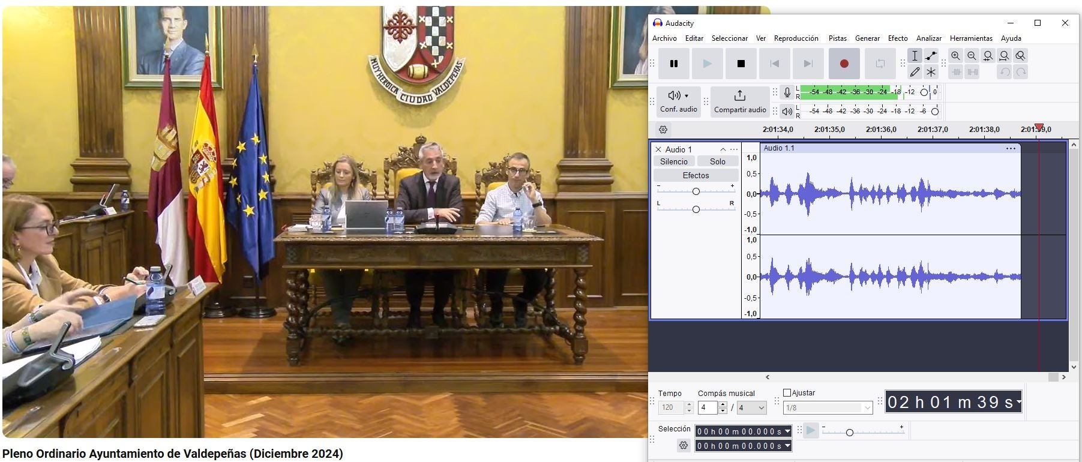1082x462 pixels.
Task: Open the Editar menu
Action: coord(694,38)
